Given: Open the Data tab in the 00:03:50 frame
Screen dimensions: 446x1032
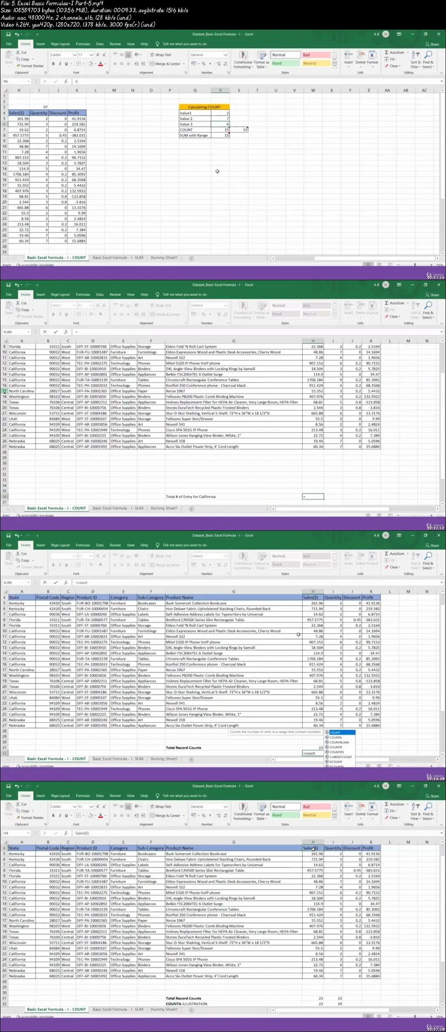Looking at the screenshot, I should (x=100, y=295).
